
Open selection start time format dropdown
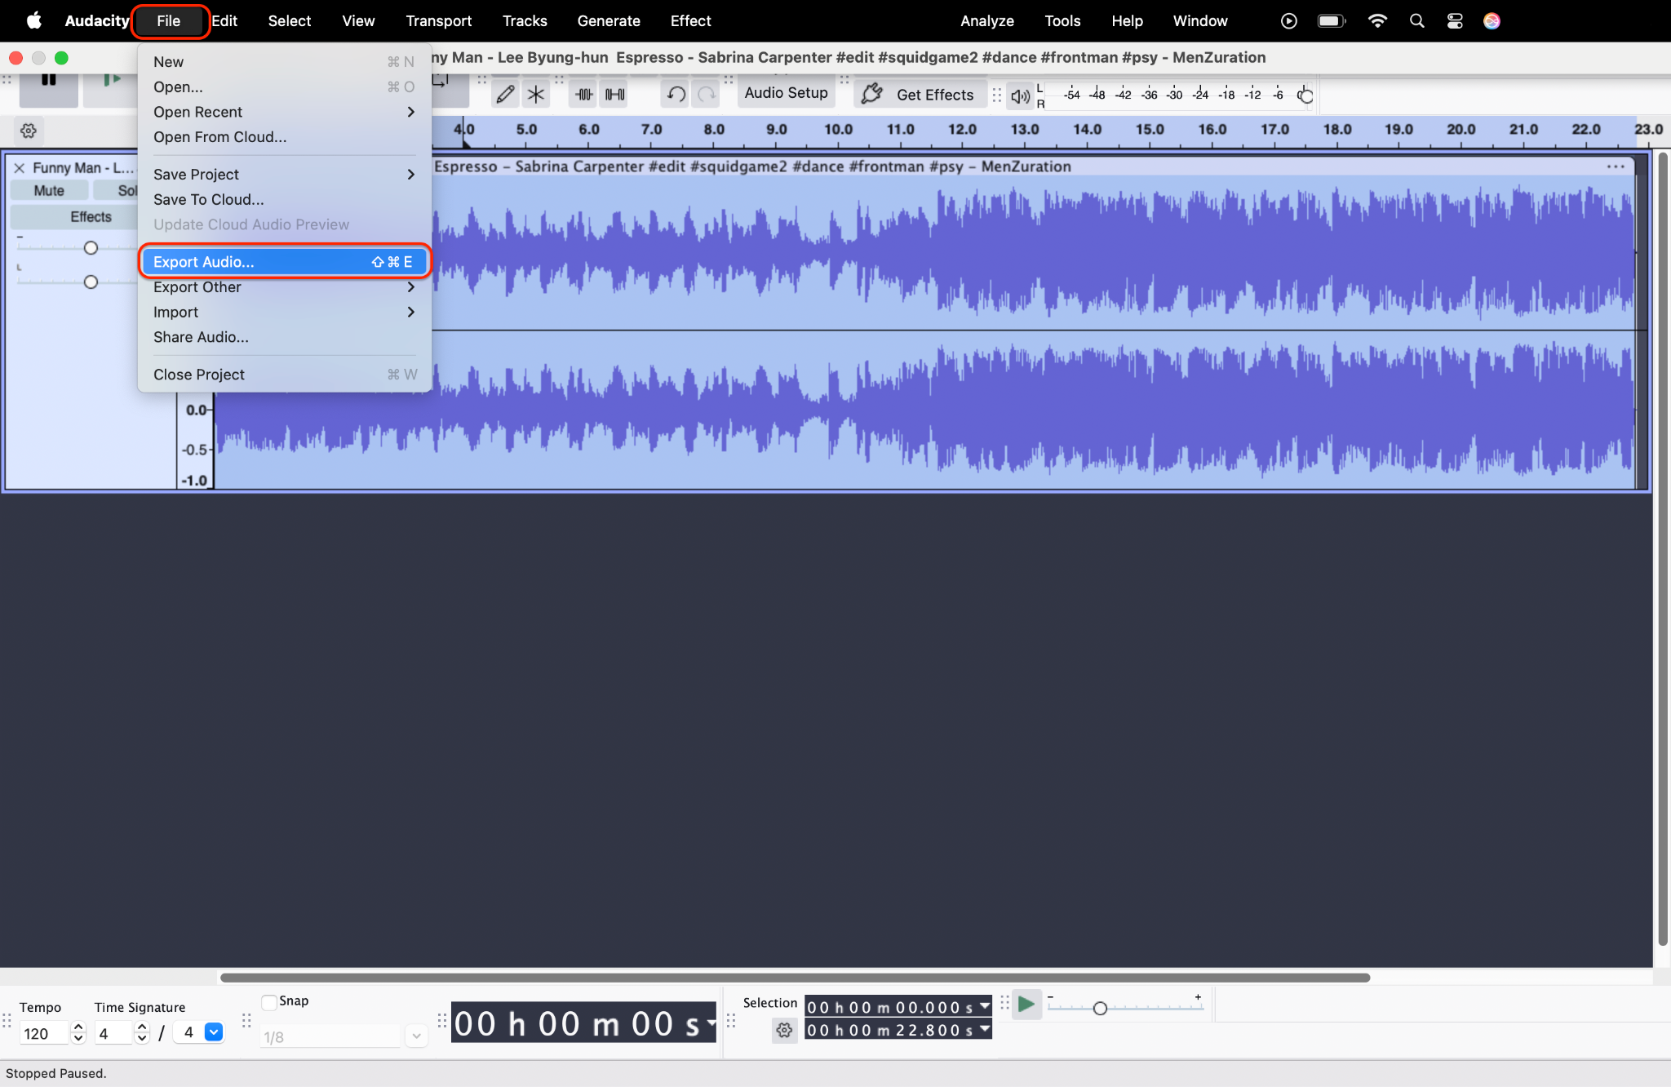985,1007
